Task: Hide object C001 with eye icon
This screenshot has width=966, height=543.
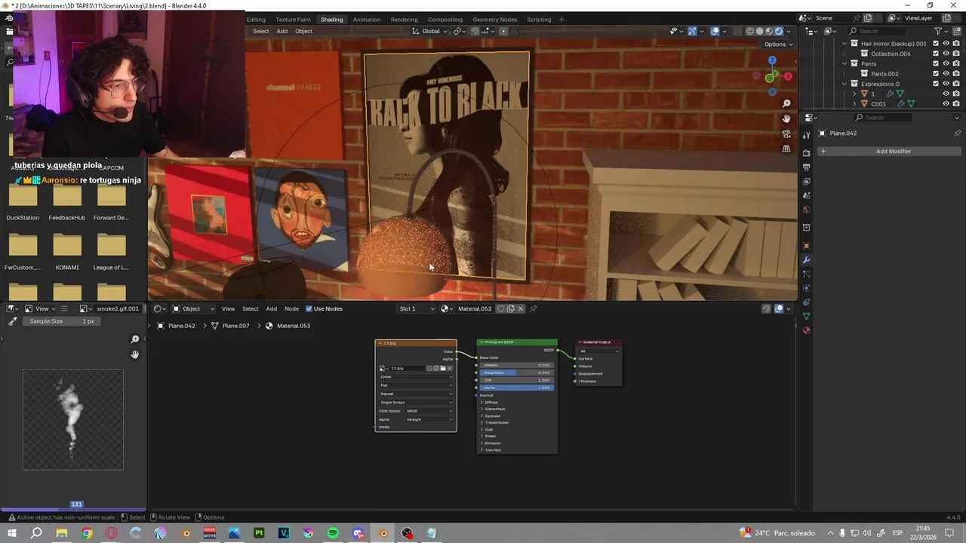Action: (946, 103)
